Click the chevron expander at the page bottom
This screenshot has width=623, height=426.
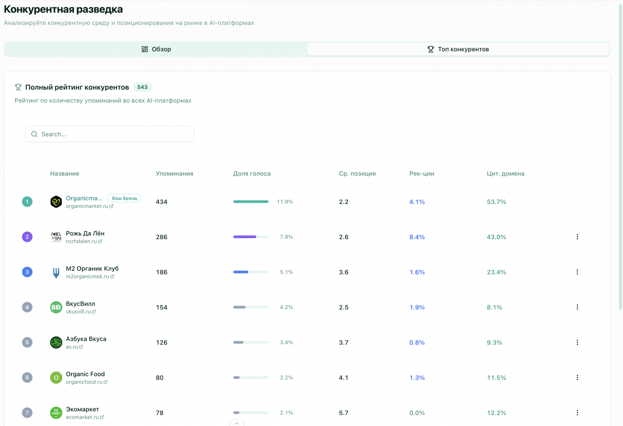(x=237, y=423)
